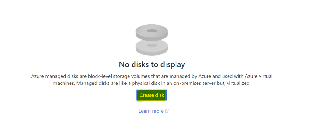
Task: Click the word "Create" on the highlighted button
Action: pos(146,95)
